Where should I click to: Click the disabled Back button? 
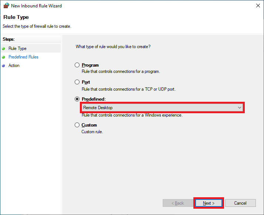(x=178, y=203)
